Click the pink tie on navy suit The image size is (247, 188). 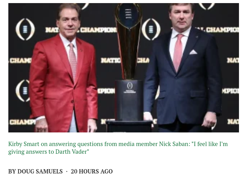(178, 52)
